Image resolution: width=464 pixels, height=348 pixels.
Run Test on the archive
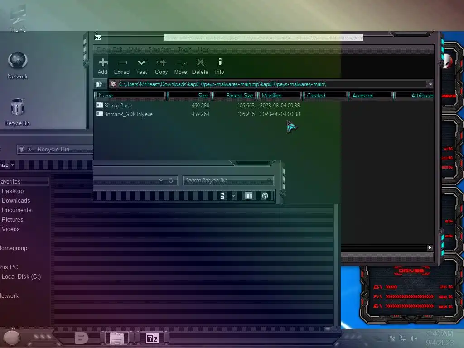pyautogui.click(x=141, y=66)
